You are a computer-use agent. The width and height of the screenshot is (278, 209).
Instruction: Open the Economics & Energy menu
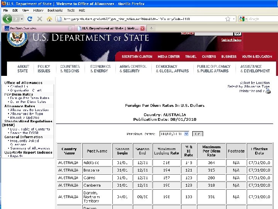click(100, 69)
